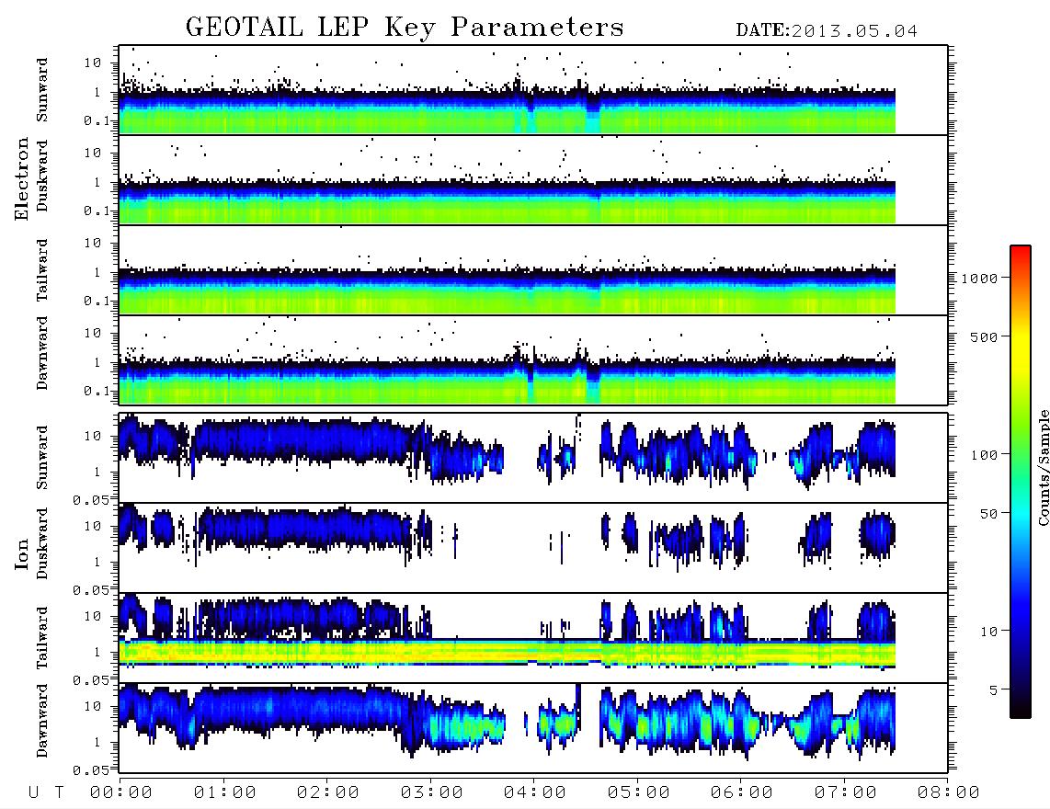Click the U T axis label
Viewport: 1050px width, 809px height.
[46, 792]
